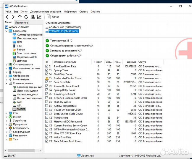This screenshot has width=192, height=159.
Task: Open the DirectX icon in the tree
Action: pyautogui.click(x=10, y=117)
